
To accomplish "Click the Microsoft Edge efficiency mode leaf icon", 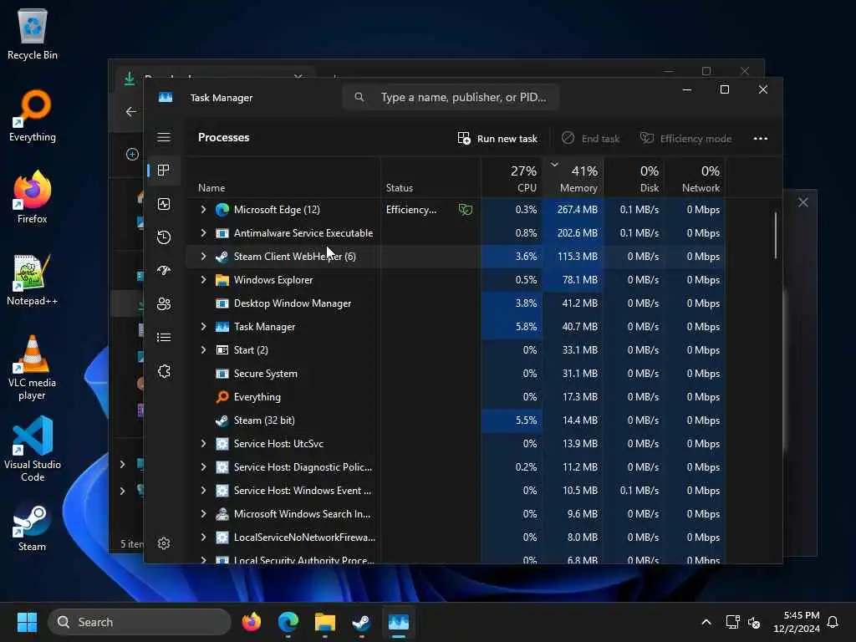I will click(x=465, y=209).
